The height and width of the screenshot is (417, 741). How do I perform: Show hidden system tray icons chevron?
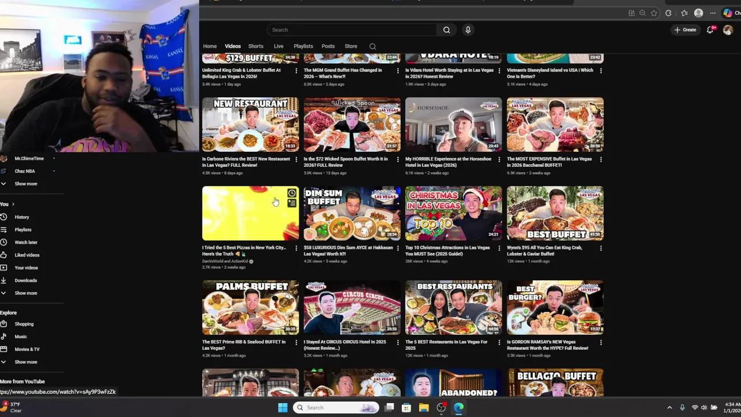pos(670,408)
